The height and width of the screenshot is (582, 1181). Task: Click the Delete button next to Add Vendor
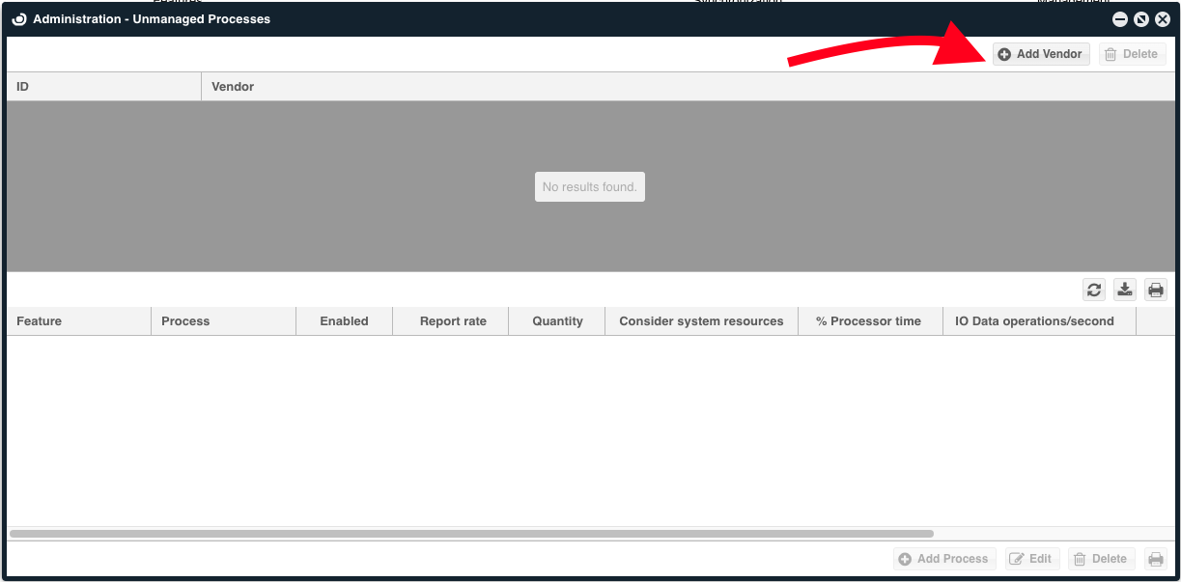[x=1132, y=54]
